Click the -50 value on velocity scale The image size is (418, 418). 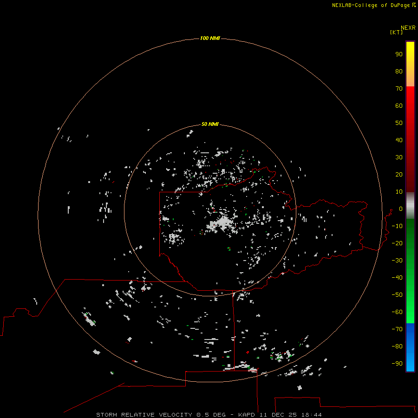pyautogui.click(x=397, y=294)
